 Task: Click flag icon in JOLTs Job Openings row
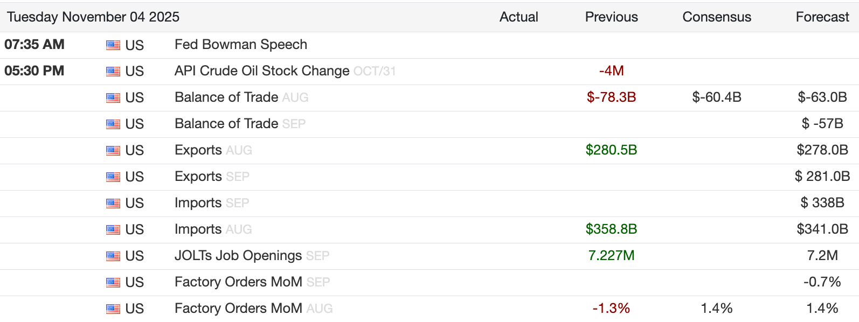pos(113,256)
